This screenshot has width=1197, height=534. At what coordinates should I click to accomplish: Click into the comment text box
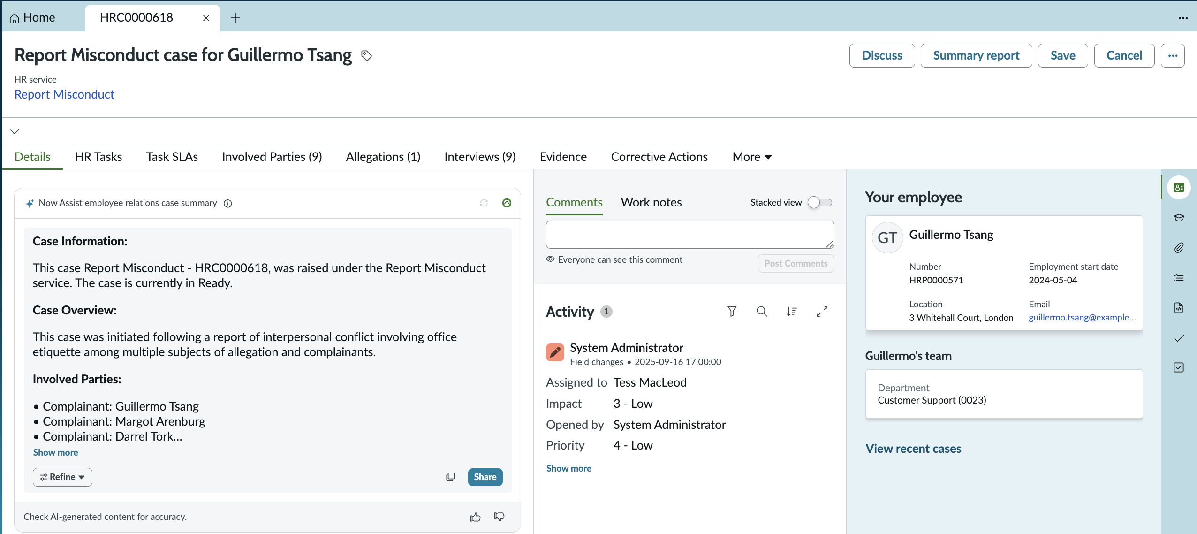pyautogui.click(x=689, y=235)
